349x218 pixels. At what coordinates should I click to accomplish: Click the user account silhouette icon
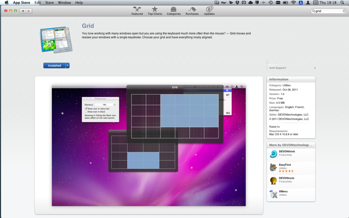(308, 3)
